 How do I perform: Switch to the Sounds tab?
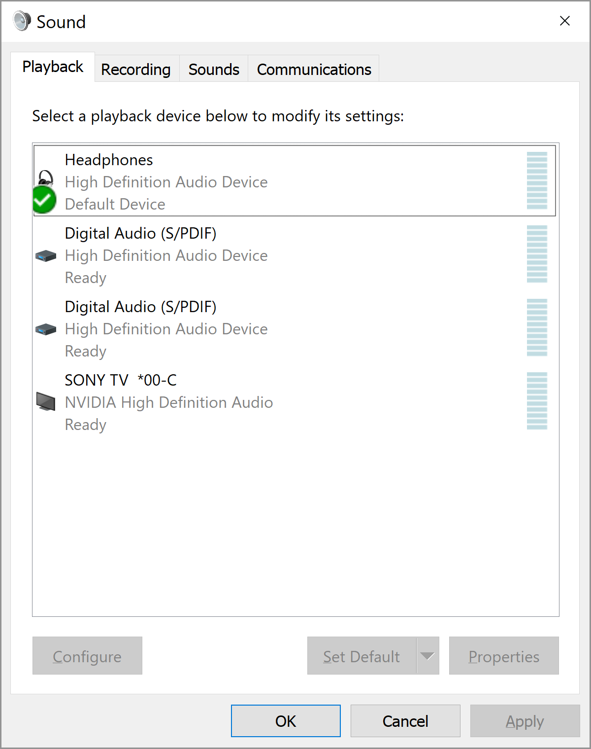point(213,69)
